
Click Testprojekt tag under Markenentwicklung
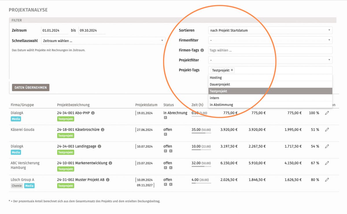(x=66, y=169)
